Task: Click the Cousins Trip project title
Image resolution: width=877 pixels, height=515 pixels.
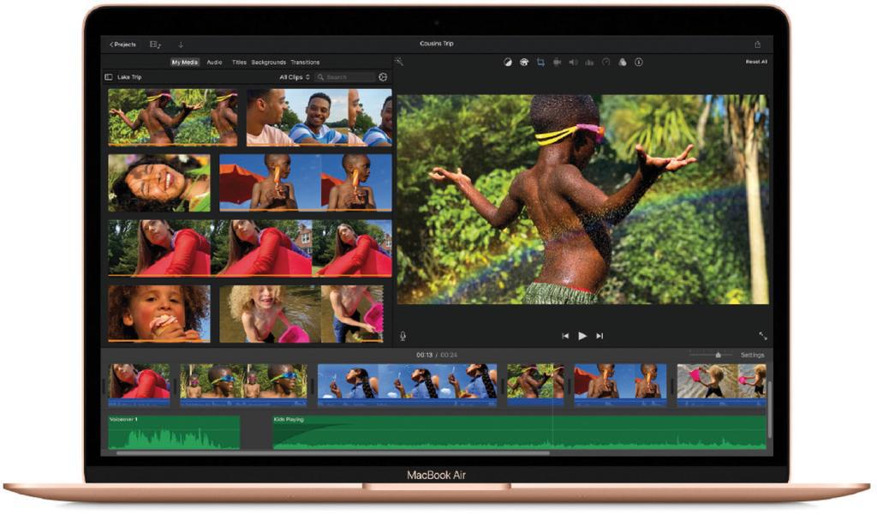Action: pos(436,44)
